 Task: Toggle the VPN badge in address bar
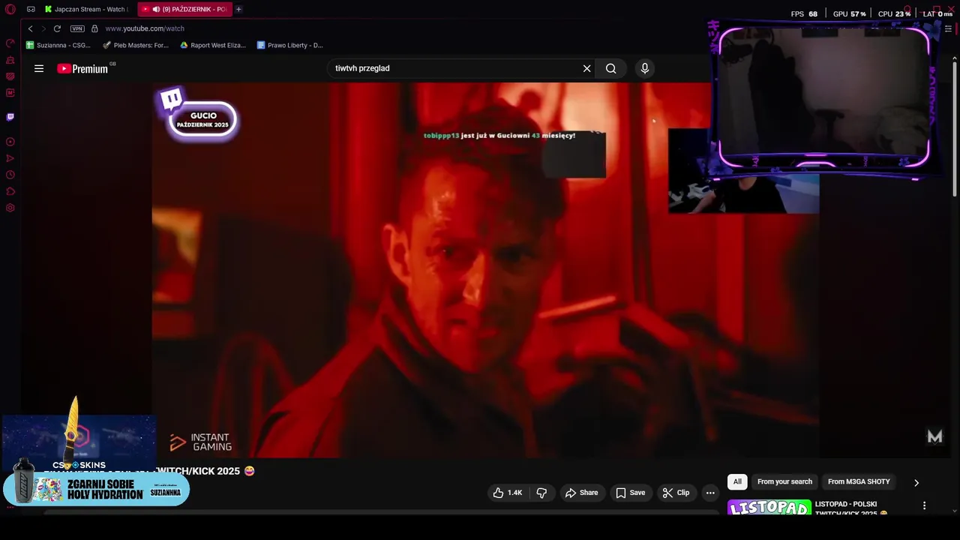(77, 28)
